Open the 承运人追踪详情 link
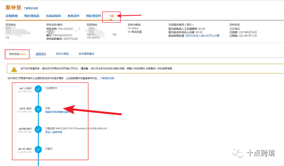Viewport: 284px width, 166px height. coord(54,132)
